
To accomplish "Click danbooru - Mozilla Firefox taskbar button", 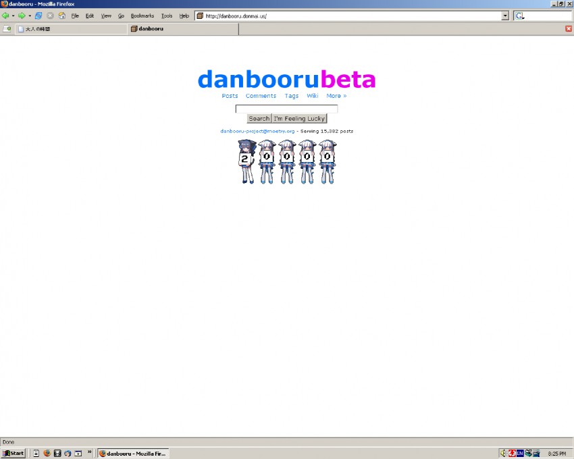I will [134, 454].
